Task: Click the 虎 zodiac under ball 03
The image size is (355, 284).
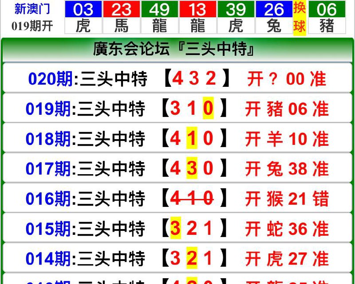Action: pyautogui.click(x=83, y=26)
